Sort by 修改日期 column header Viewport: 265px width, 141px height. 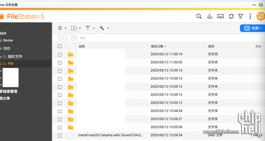159,46
